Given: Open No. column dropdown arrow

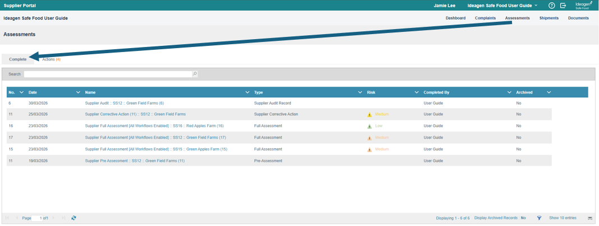Looking at the screenshot, I should 21,92.
